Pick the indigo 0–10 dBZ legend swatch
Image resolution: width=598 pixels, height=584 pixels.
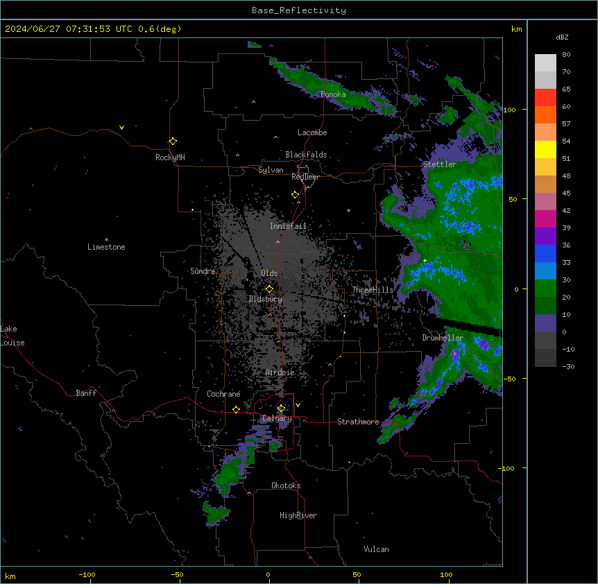(545, 323)
